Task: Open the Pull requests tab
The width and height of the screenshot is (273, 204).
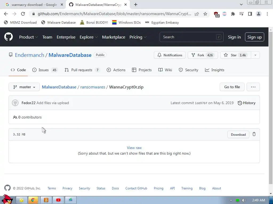Action: pyautogui.click(x=82, y=70)
